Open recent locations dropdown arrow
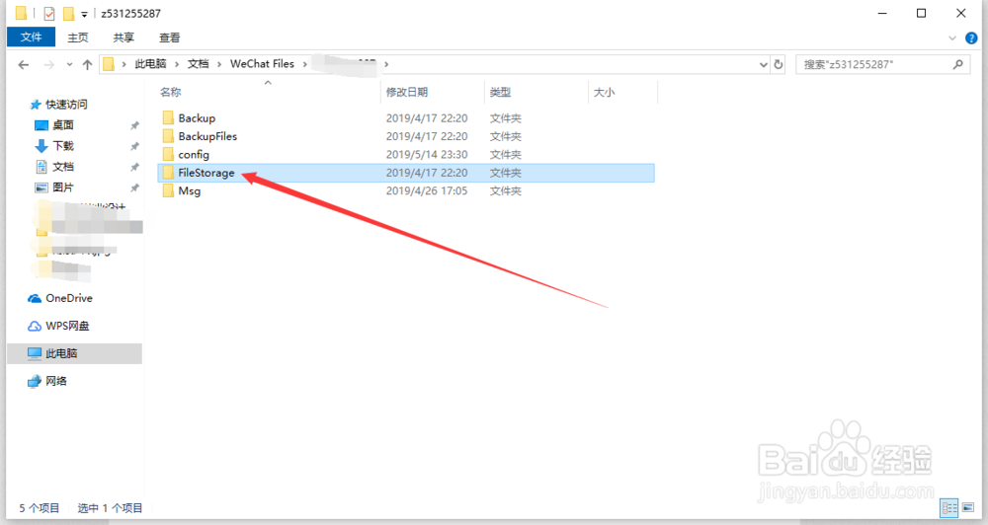The height and width of the screenshot is (525, 988). tap(69, 64)
